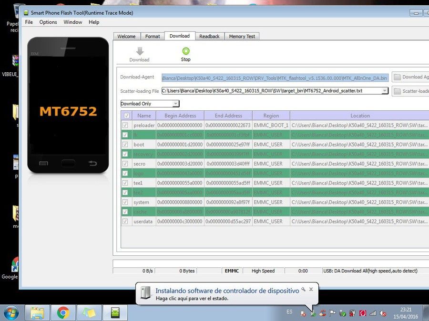This screenshot has height=321, width=429.
Task: Expand the Scatter-loading File path dropdown
Action: pyautogui.click(x=385, y=91)
